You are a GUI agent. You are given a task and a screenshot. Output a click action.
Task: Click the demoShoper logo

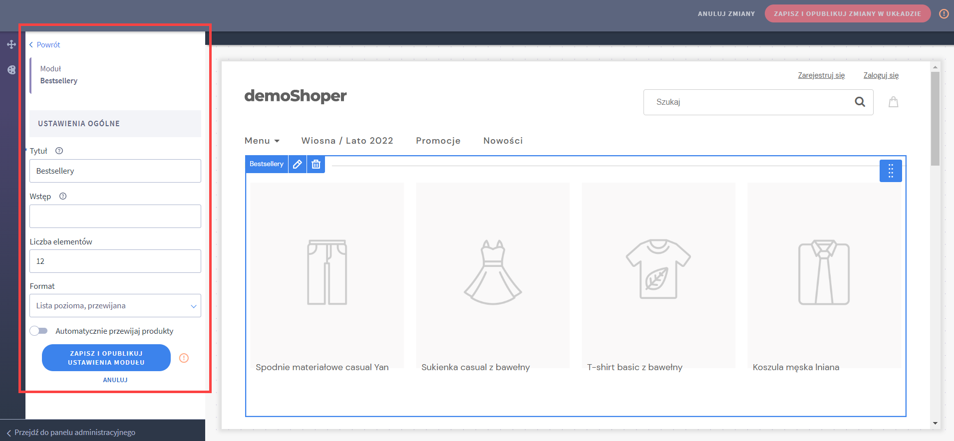[x=295, y=95]
